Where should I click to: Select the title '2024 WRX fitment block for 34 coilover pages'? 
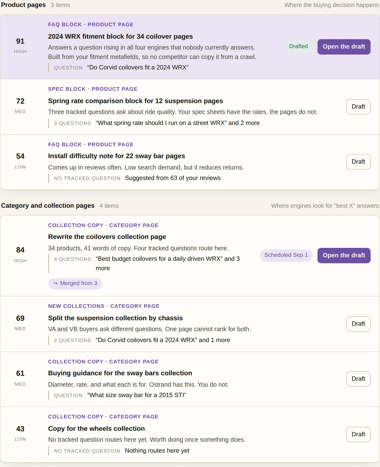(120, 37)
